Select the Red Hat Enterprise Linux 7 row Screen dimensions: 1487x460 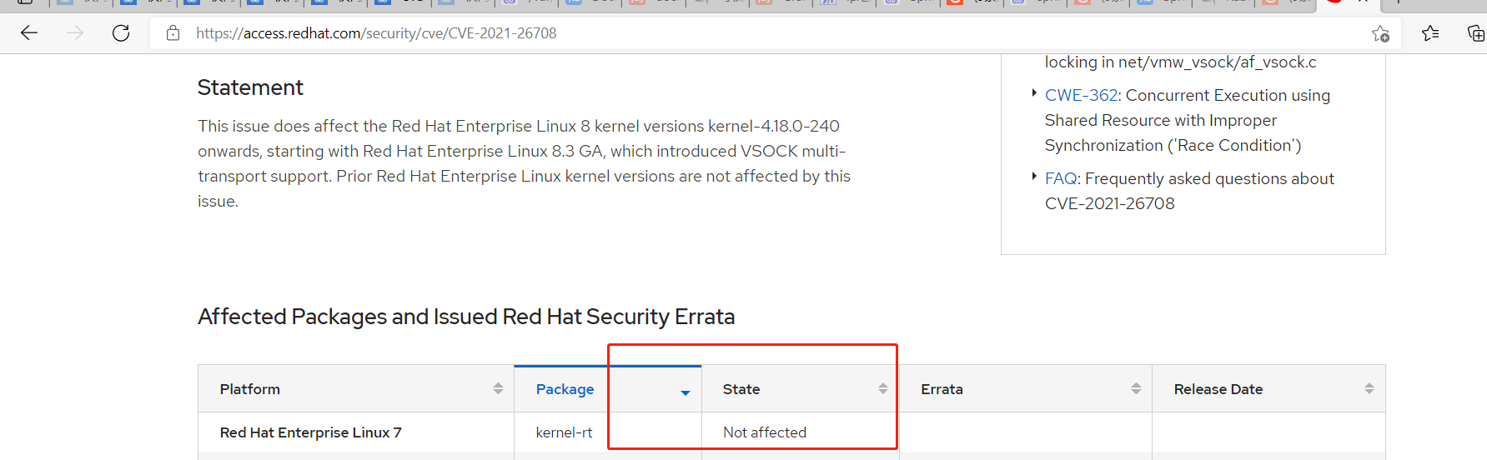(310, 432)
